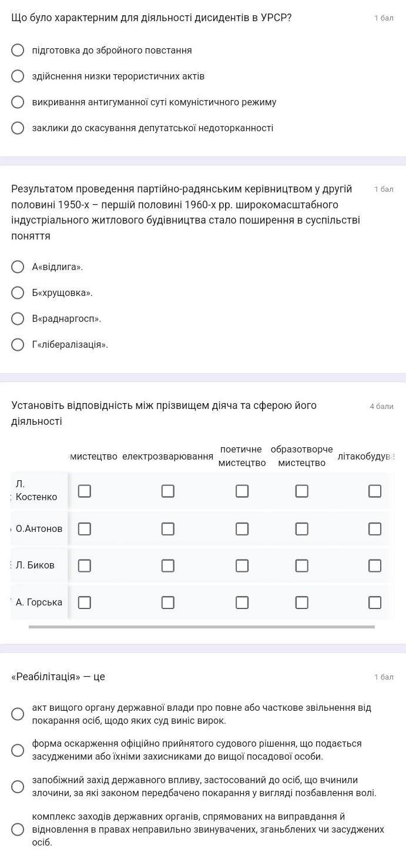Check «поетичне мистецтво» for Л. Костенко
Viewport: 406px width, 865px height.
(242, 491)
